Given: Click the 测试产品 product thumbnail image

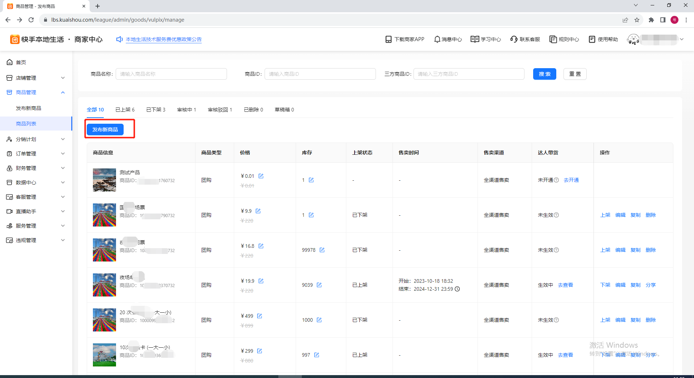Looking at the screenshot, I should tap(104, 180).
